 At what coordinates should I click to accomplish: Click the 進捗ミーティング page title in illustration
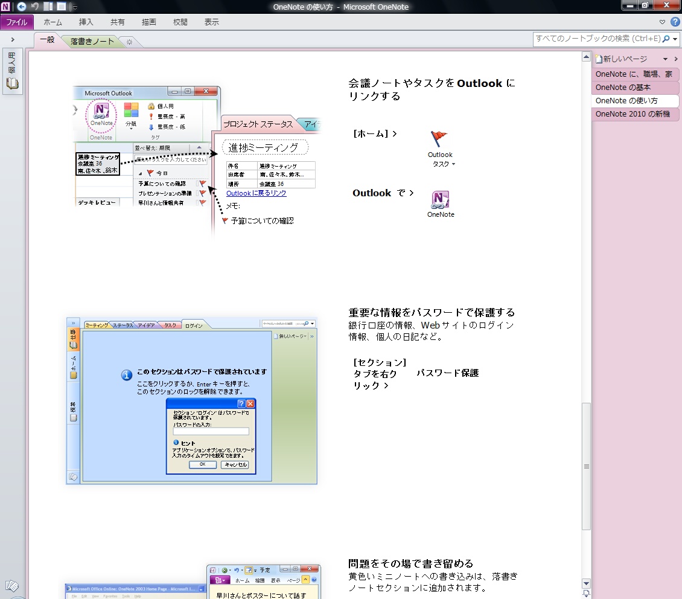(265, 147)
